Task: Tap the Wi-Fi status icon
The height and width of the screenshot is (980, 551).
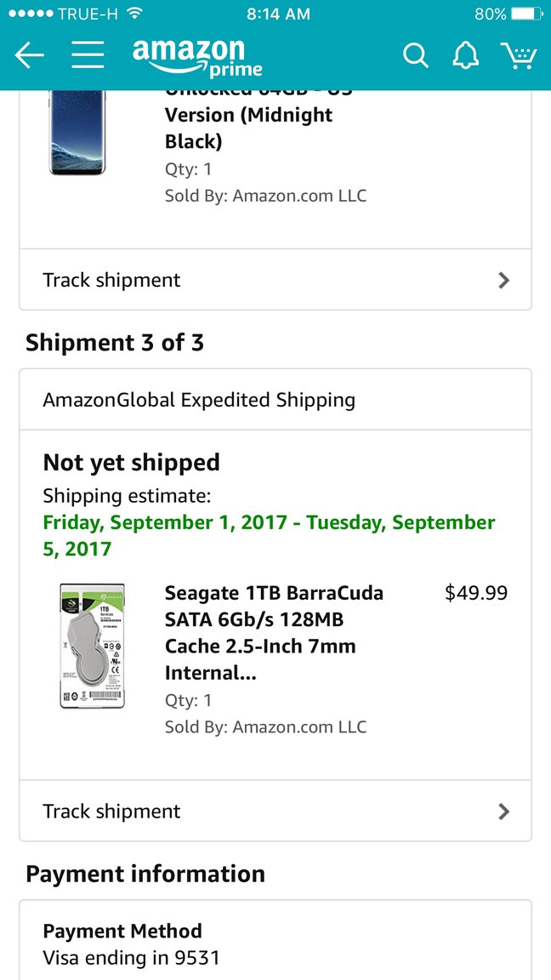Action: tap(133, 14)
